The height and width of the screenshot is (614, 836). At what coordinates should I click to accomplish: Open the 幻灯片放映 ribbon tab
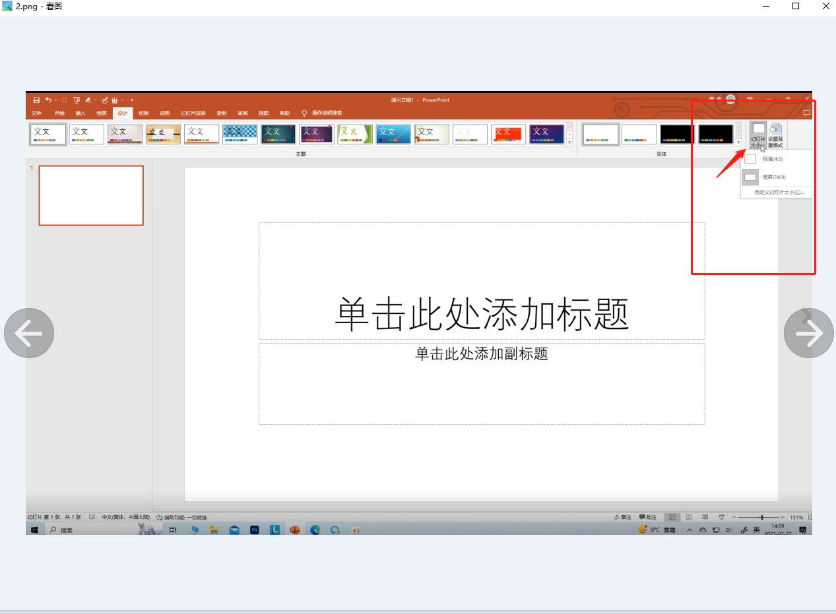coord(193,113)
